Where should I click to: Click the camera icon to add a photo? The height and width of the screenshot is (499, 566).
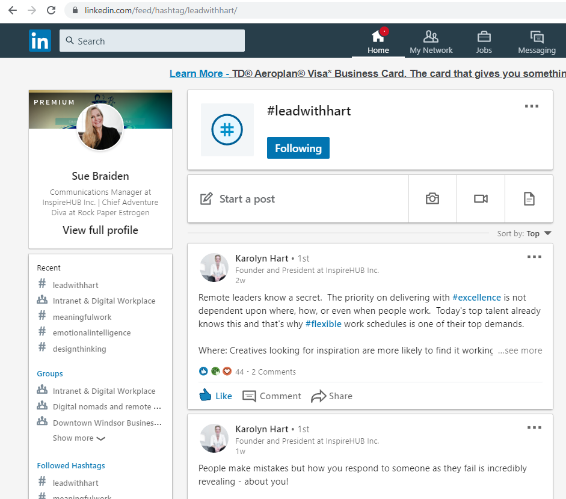432,198
